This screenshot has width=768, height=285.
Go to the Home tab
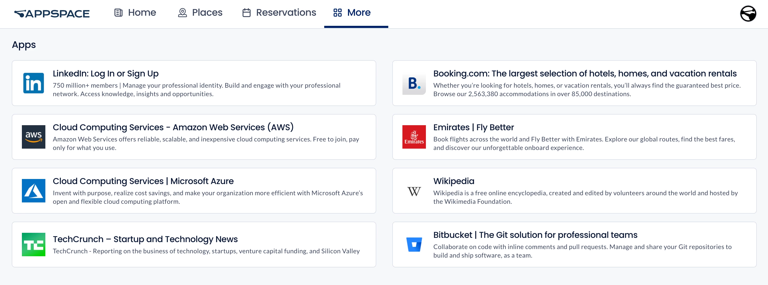[135, 13]
